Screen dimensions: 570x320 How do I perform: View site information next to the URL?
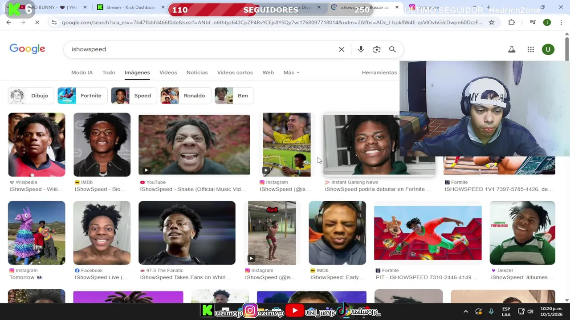click(x=54, y=22)
